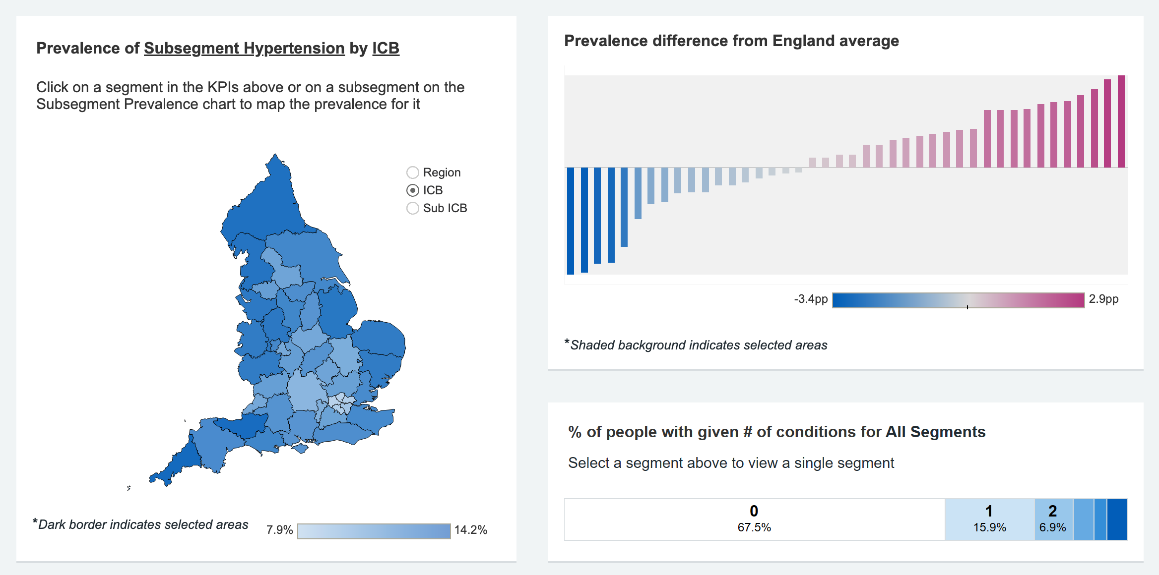This screenshot has height=575, width=1159.
Task: Click the unlabeled segment right after the 2 segment
Action: pyautogui.click(x=1083, y=519)
